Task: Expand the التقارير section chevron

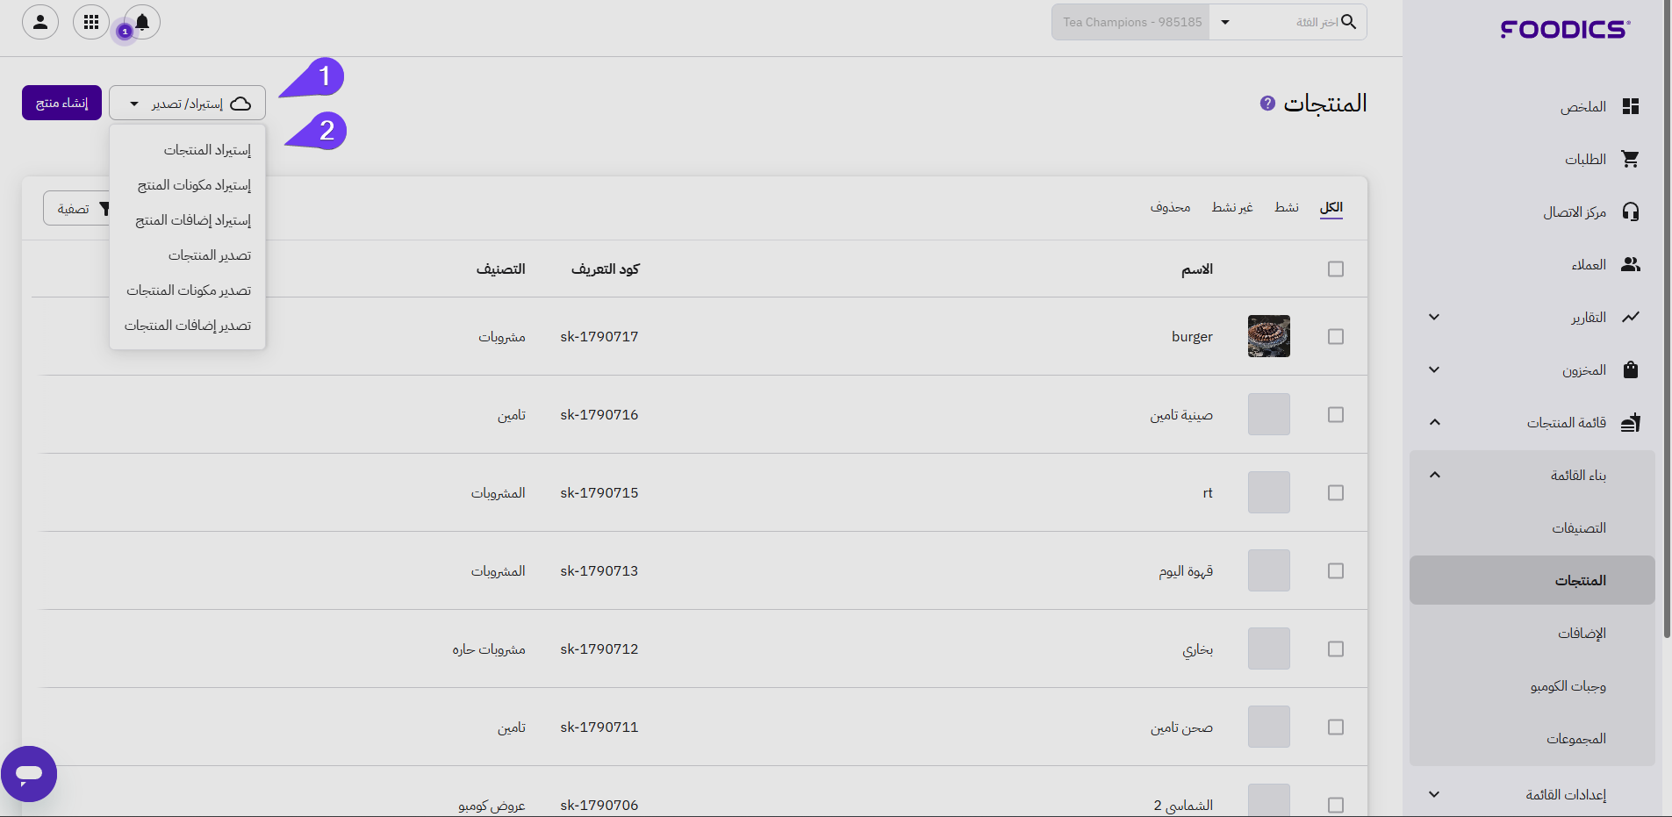Action: (x=1434, y=318)
